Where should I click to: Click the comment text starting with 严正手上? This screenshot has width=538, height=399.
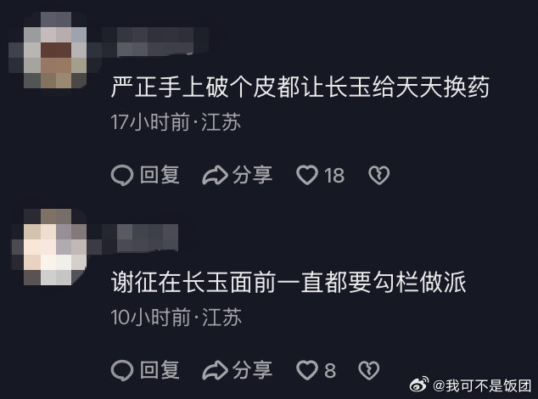(x=300, y=87)
